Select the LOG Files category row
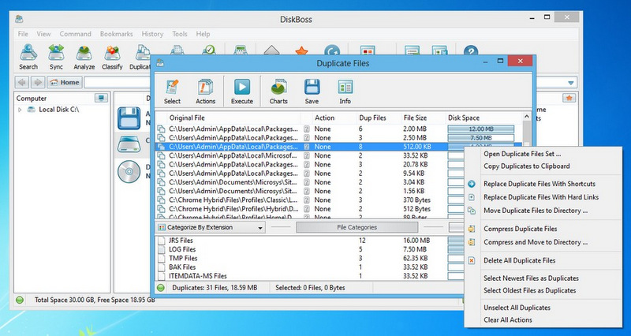This screenshot has width=631, height=336. point(310,249)
